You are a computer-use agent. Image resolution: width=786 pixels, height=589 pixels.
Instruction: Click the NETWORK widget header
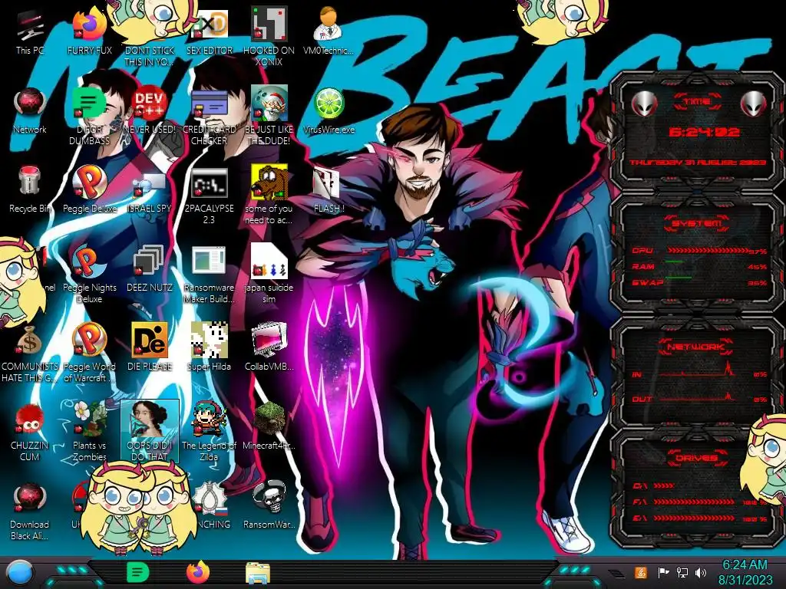coord(696,347)
